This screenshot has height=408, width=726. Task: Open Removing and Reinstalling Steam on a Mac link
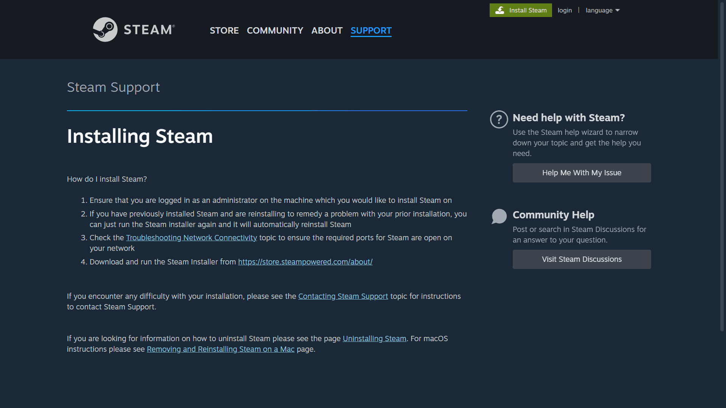[x=220, y=349]
